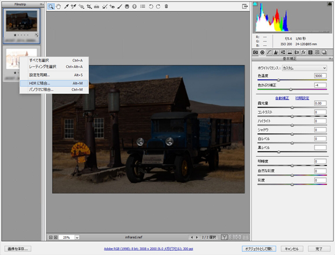Open the Filmstrip panel menu
335x255 pixels.
(41, 4)
